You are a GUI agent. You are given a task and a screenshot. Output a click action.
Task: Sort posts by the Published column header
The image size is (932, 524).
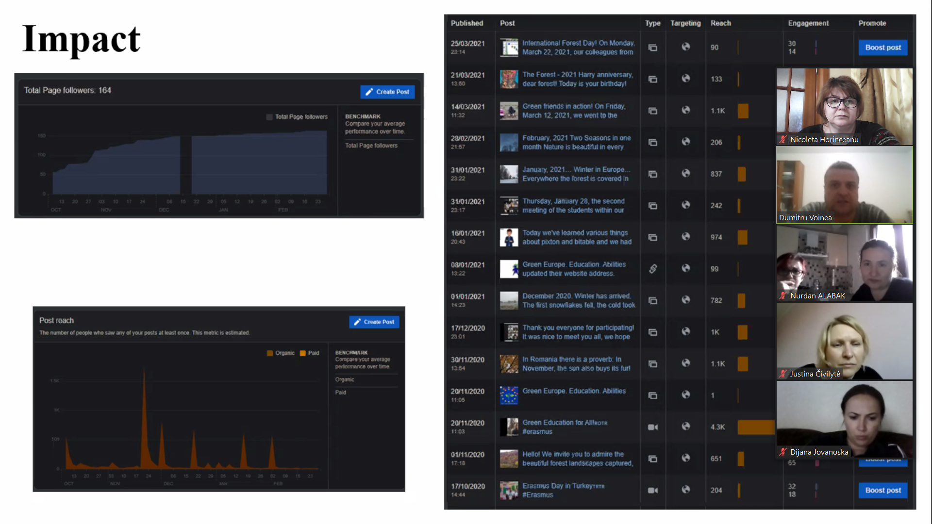click(x=466, y=23)
